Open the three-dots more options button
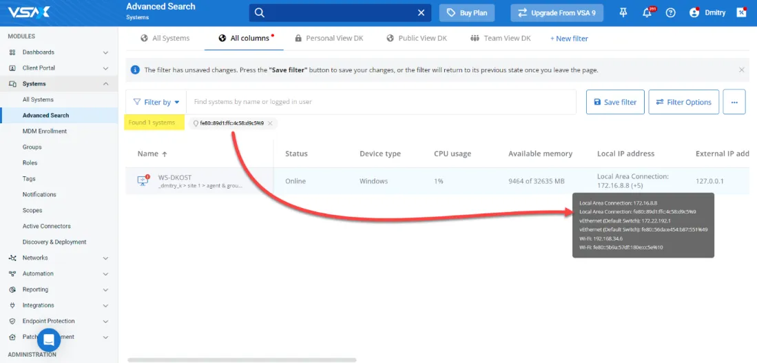The height and width of the screenshot is (363, 757). (734, 102)
